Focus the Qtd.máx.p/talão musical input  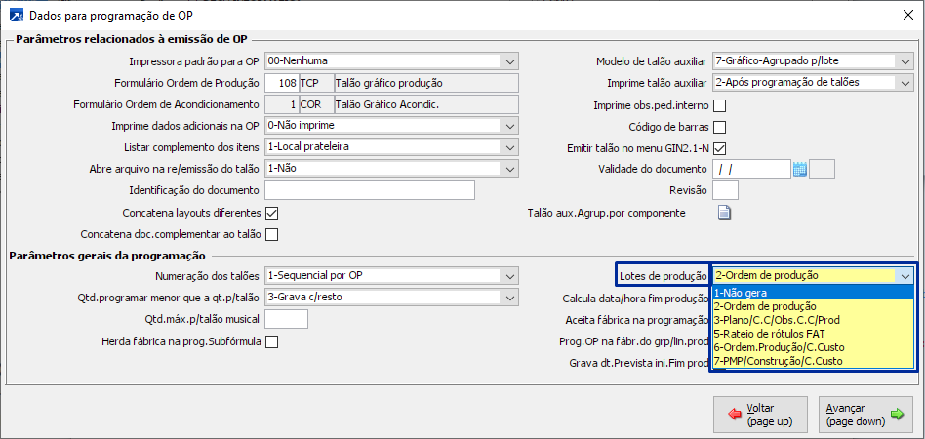click(x=286, y=319)
